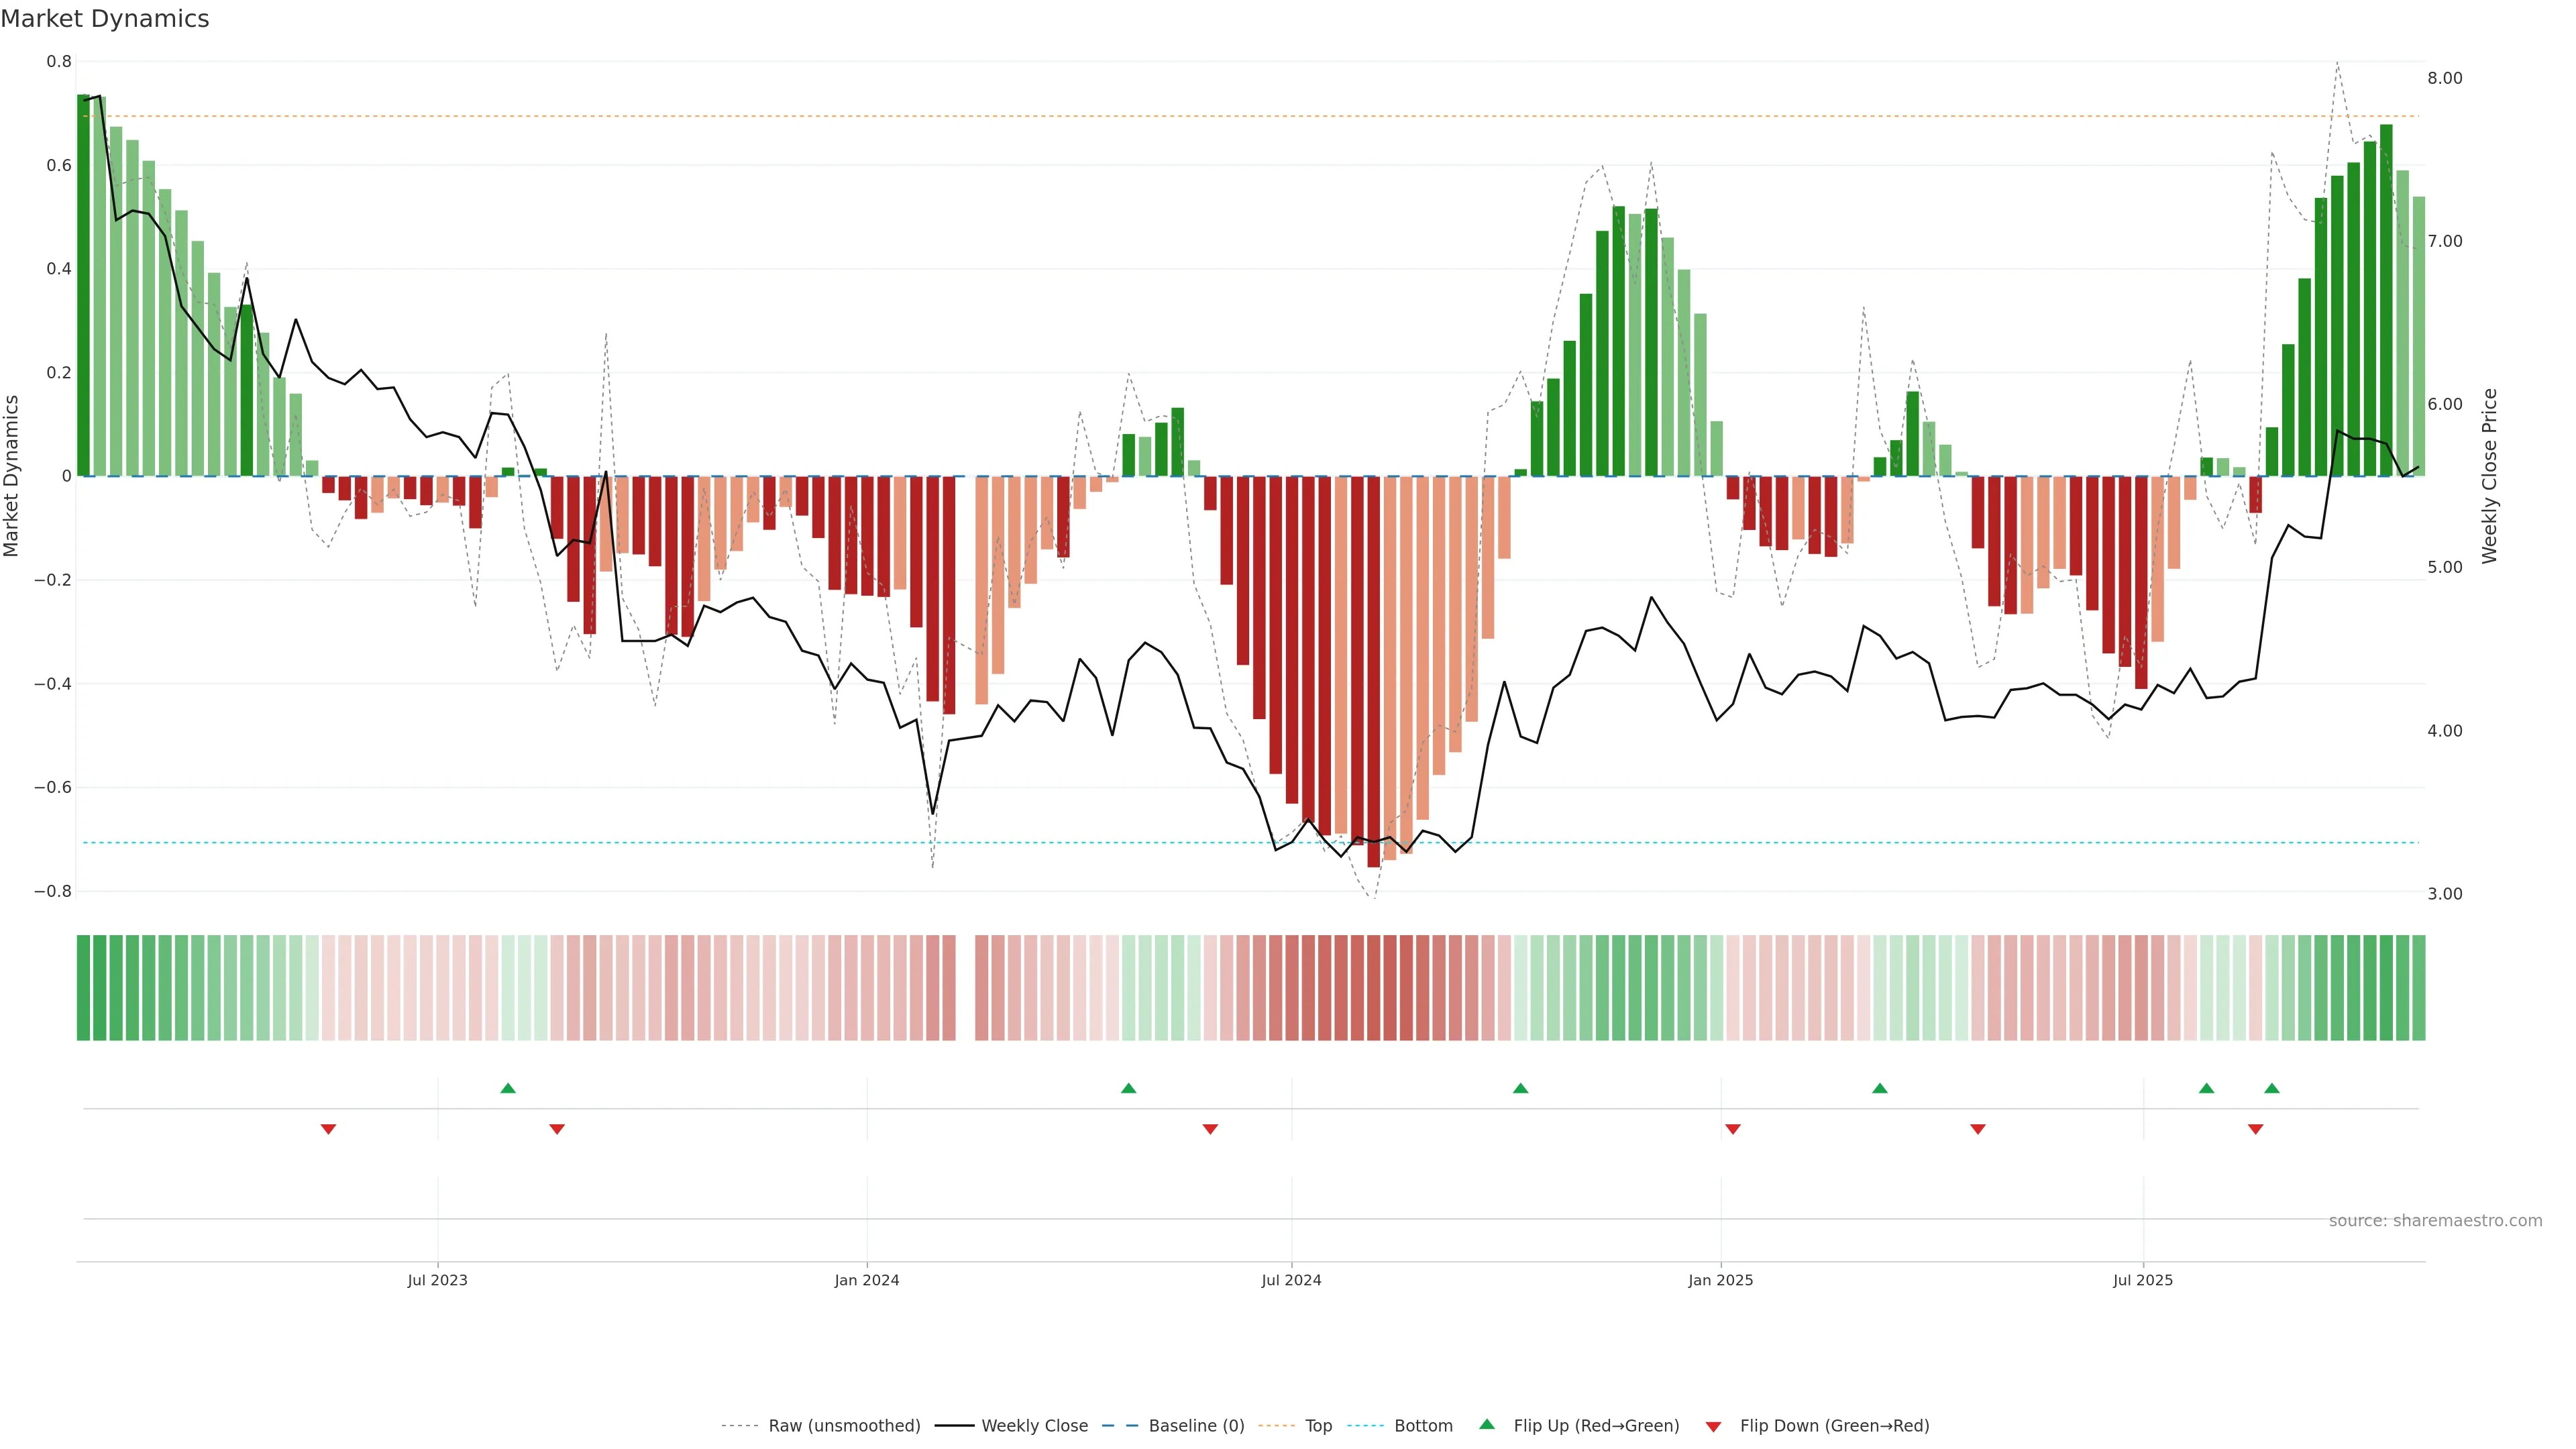Screen dimensions: 2576x1449
Task: Click the Jul 2024 x-axis label
Action: [1291, 1280]
